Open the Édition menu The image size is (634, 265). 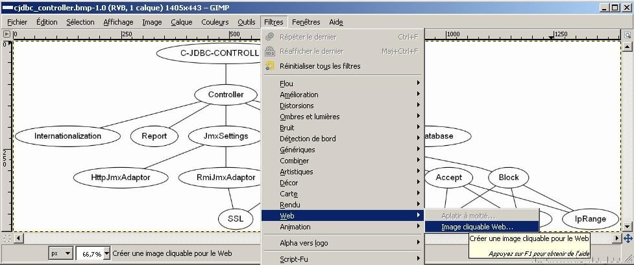(x=47, y=22)
